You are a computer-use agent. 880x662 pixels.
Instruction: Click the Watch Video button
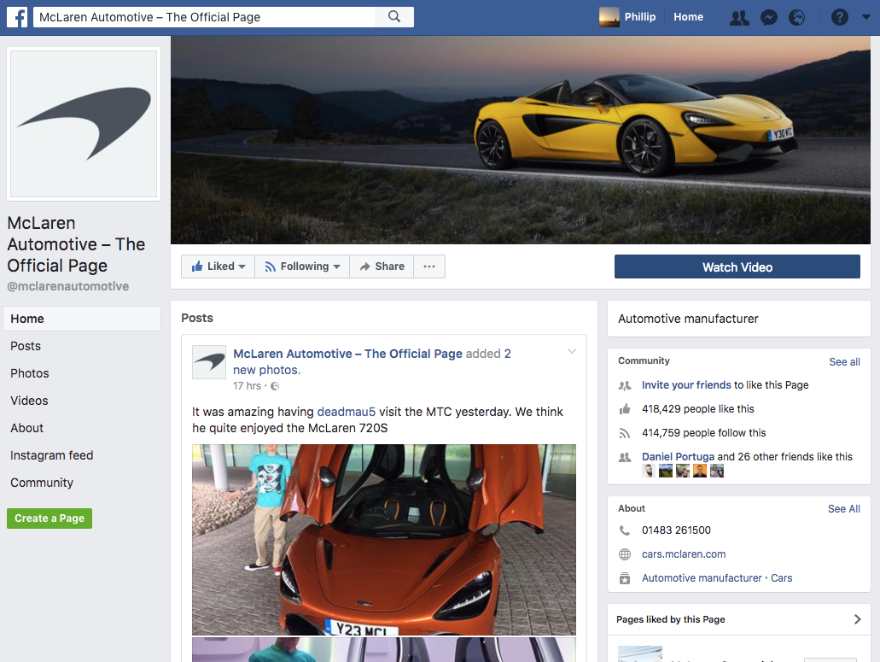click(737, 267)
